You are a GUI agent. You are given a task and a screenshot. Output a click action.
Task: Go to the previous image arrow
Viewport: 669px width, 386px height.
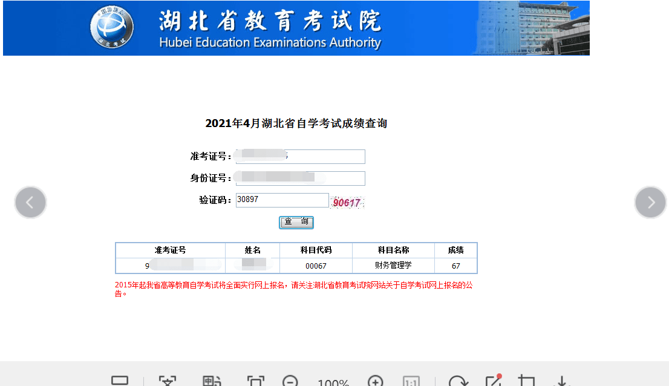pyautogui.click(x=30, y=202)
